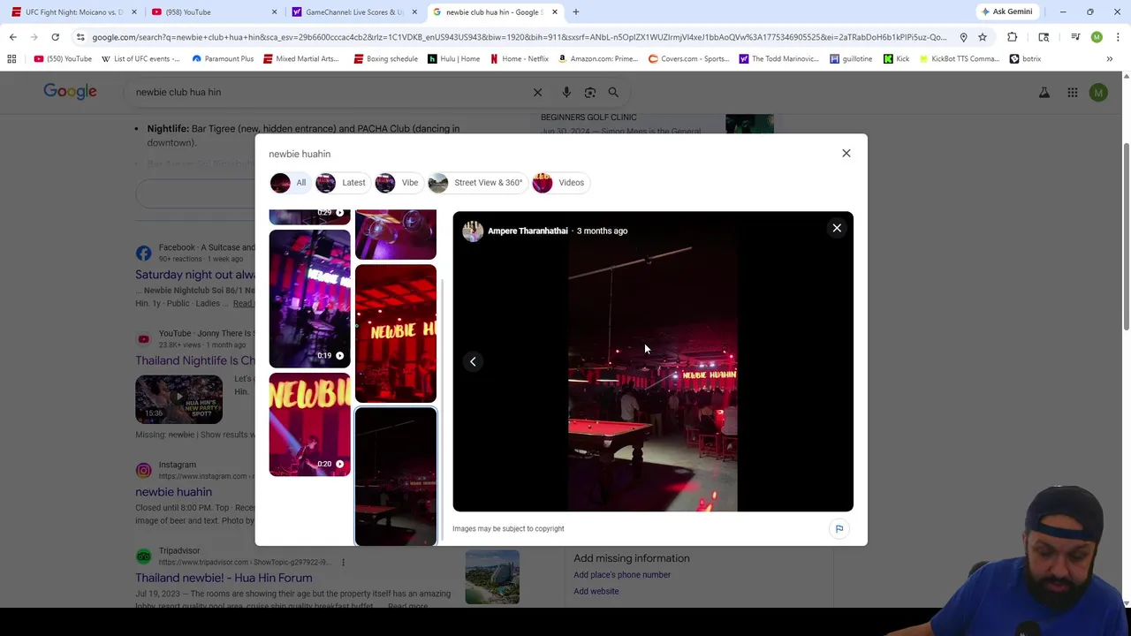Open the newbie huahin Instagram result
The image size is (1131, 636).
tap(173, 492)
